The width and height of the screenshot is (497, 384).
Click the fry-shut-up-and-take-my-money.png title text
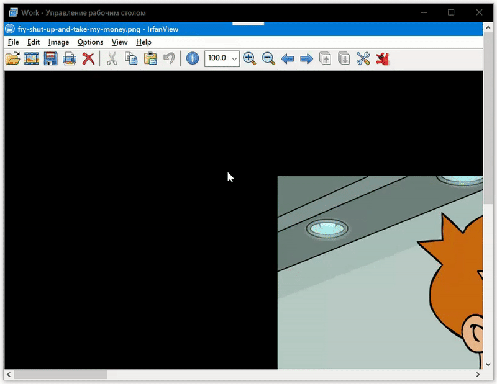coord(79,29)
